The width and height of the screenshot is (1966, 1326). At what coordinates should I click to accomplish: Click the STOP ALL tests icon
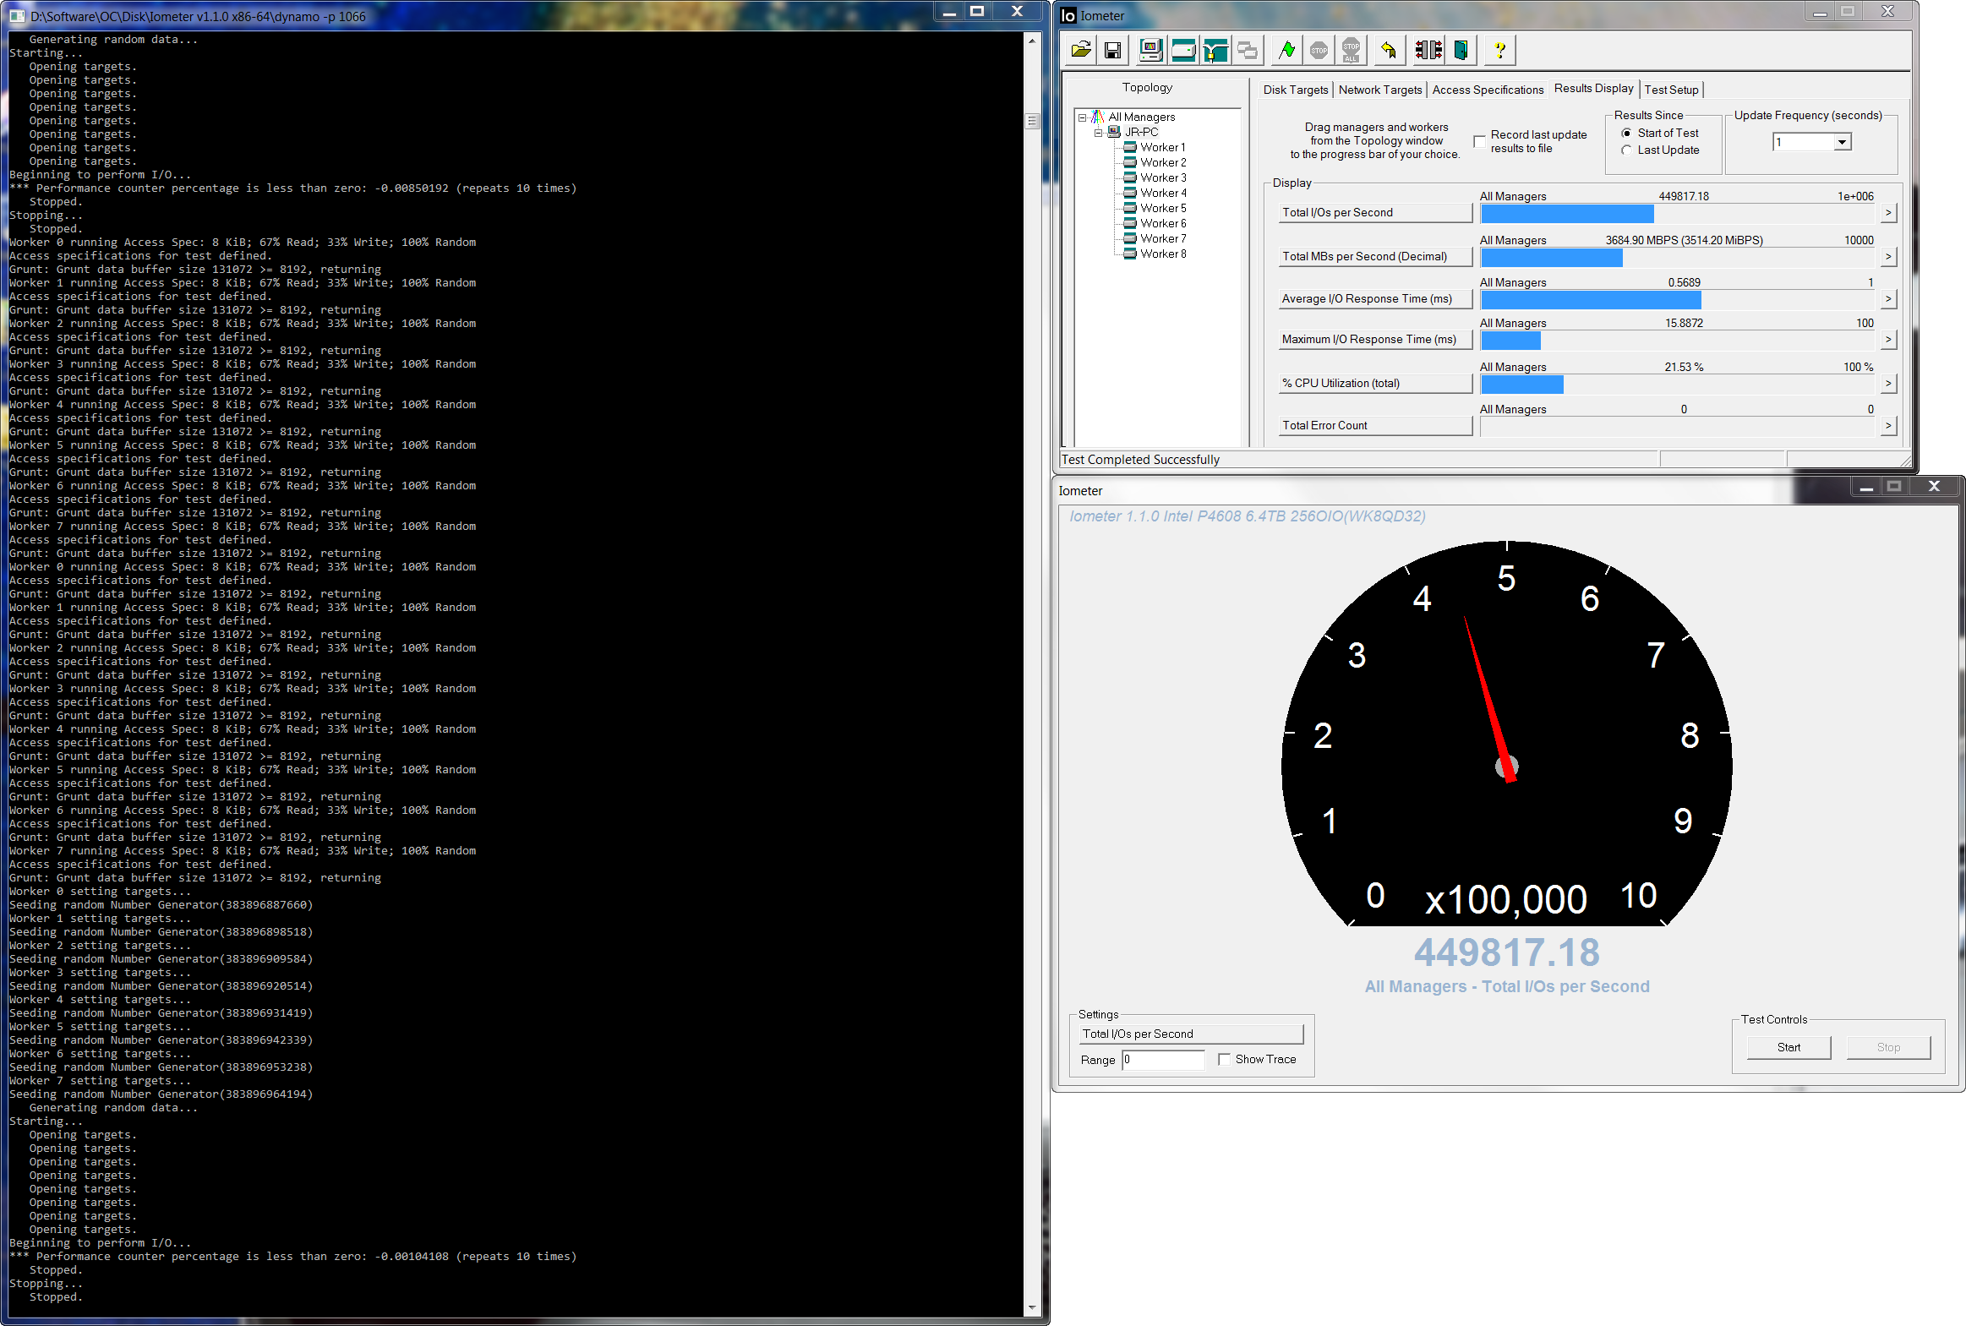[1352, 51]
